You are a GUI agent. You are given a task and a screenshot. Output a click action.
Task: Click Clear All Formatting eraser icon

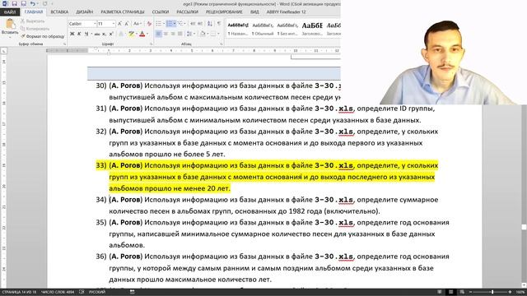(x=149, y=24)
